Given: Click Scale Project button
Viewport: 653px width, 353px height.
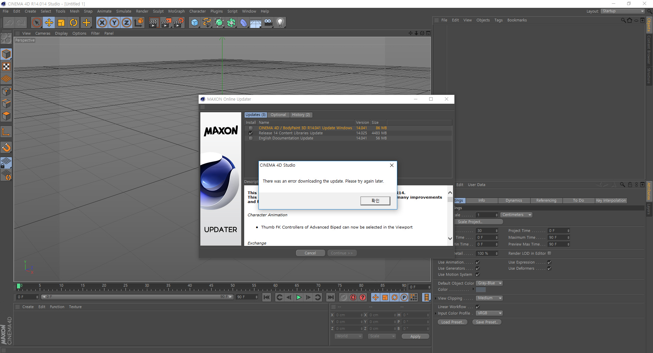Looking at the screenshot, I should point(479,222).
